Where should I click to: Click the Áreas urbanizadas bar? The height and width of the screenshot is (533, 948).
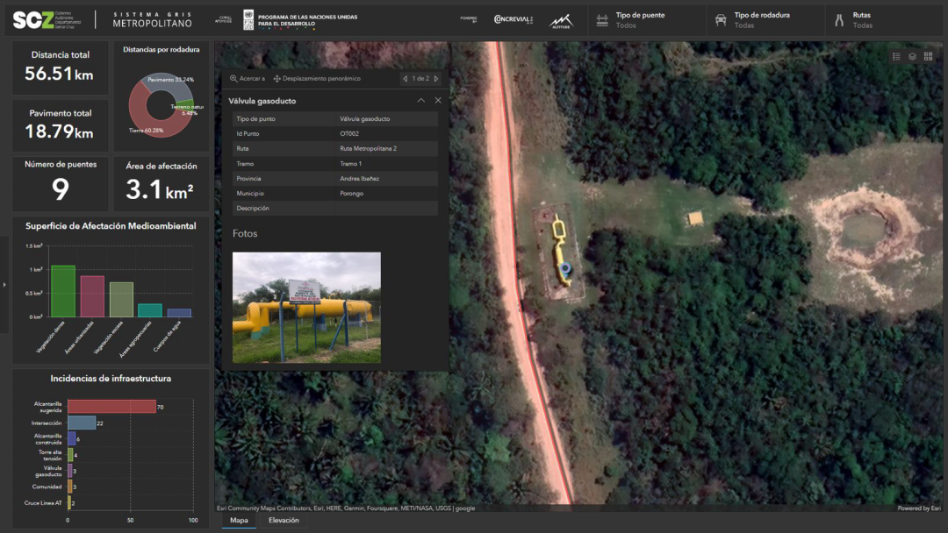[92, 296]
